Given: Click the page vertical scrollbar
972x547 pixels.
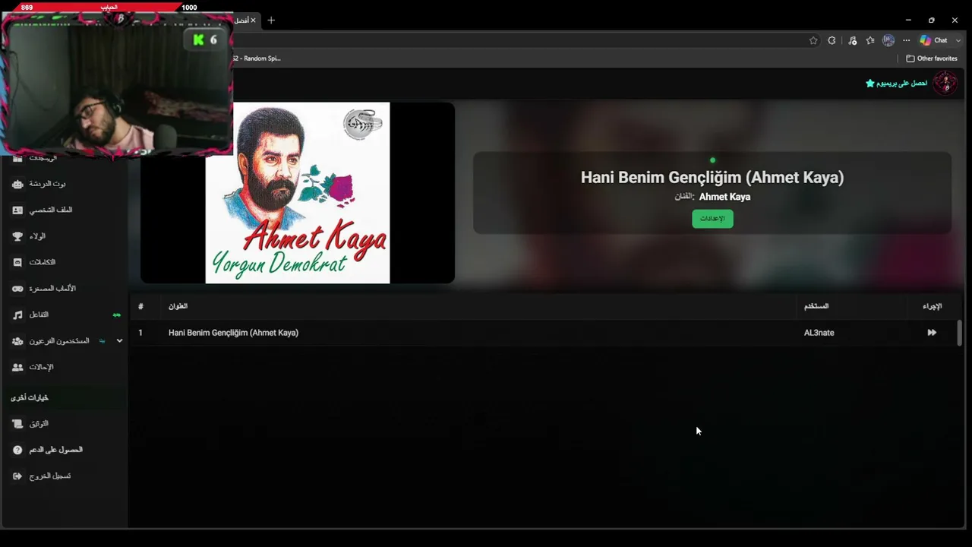Looking at the screenshot, I should 960,333.
